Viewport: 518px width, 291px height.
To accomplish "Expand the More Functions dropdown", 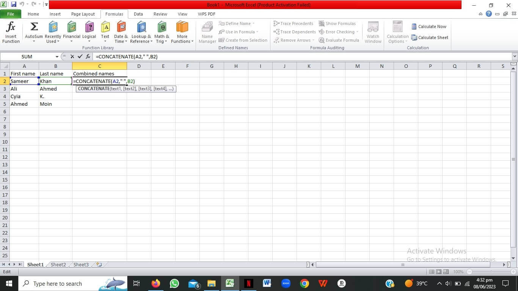I will [182, 32].
